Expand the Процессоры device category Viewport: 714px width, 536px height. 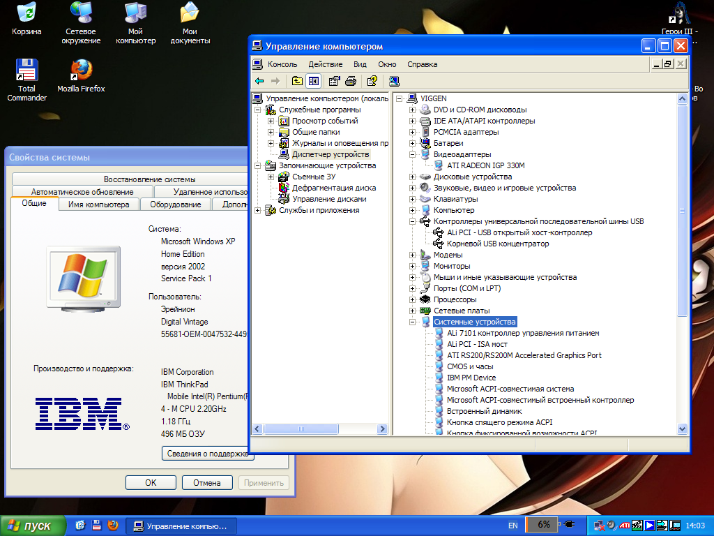(413, 299)
